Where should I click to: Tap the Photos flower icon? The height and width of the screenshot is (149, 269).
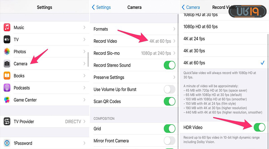click(x=7, y=52)
